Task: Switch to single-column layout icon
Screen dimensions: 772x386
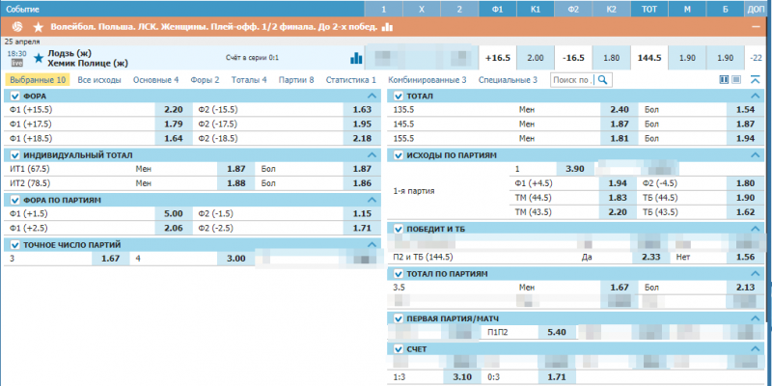Action: pyautogui.click(x=738, y=80)
